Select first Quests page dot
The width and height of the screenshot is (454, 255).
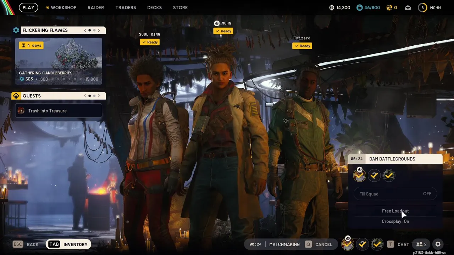tap(89, 96)
